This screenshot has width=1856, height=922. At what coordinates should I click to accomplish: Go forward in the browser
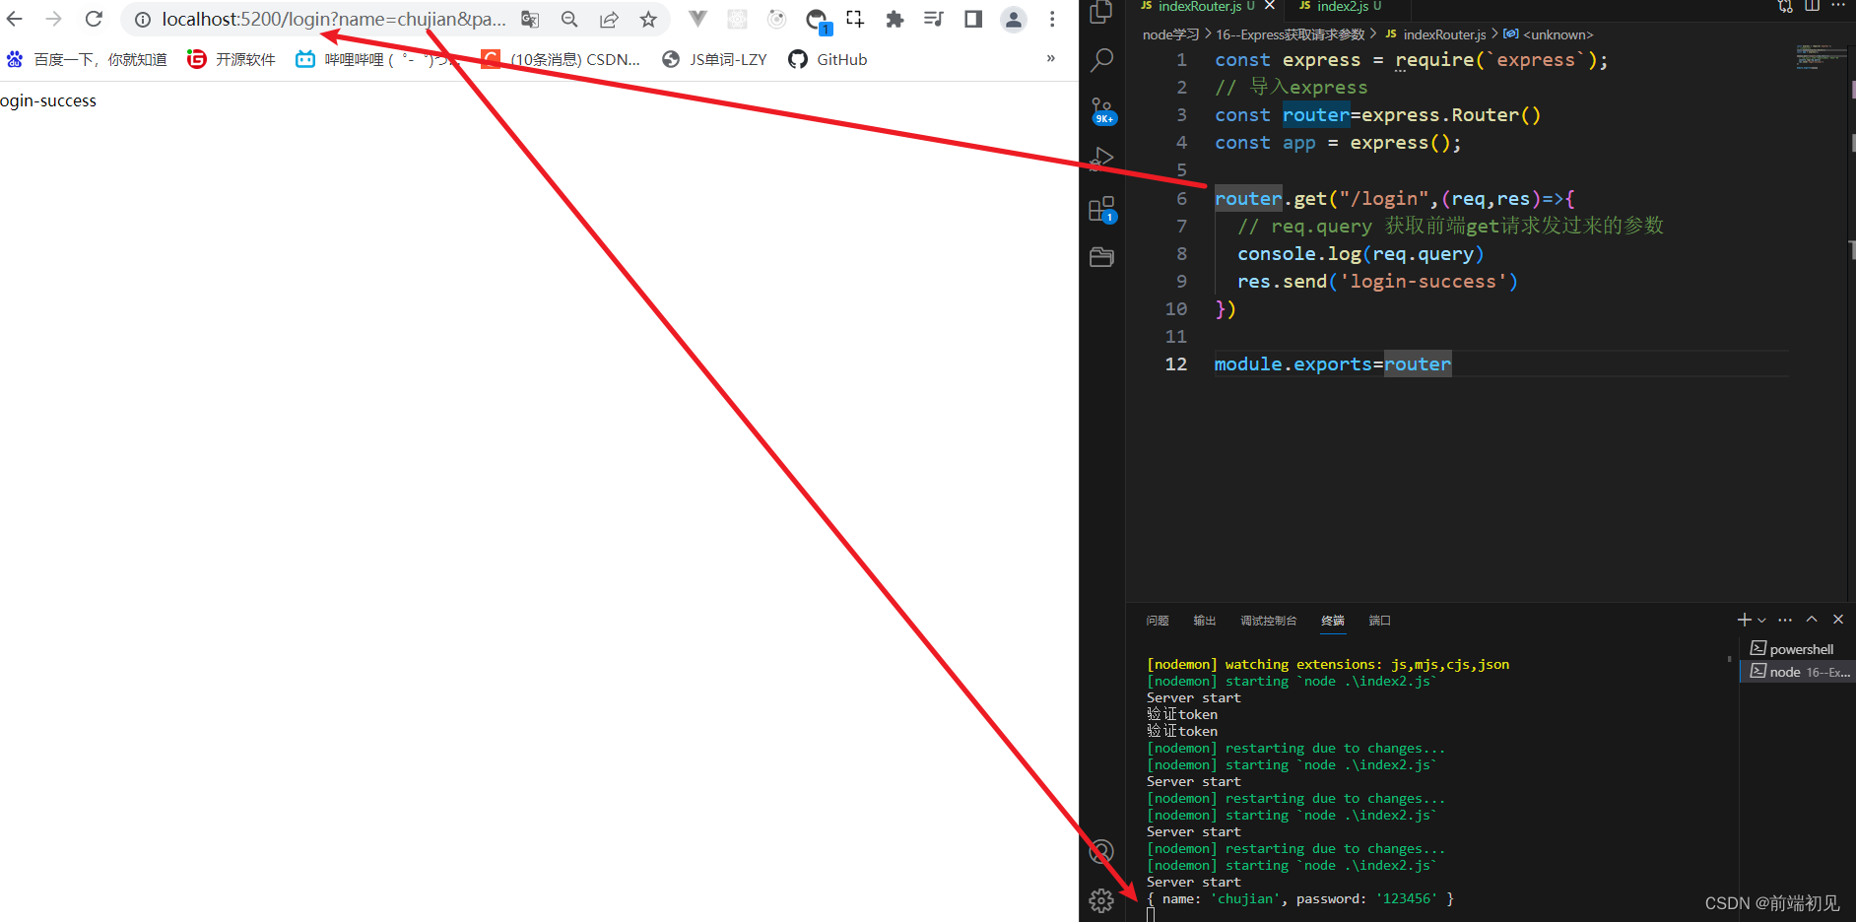[54, 19]
